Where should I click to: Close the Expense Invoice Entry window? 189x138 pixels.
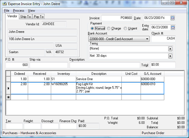pyautogui.click(x=181, y=3)
